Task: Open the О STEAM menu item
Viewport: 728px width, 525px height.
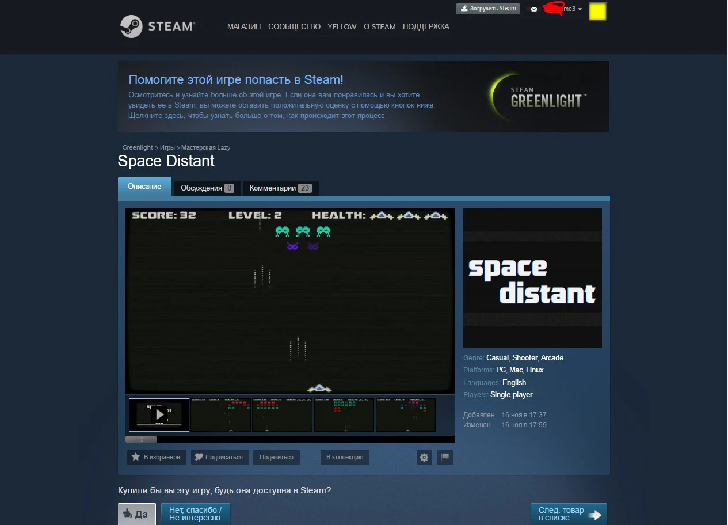Action: (380, 26)
